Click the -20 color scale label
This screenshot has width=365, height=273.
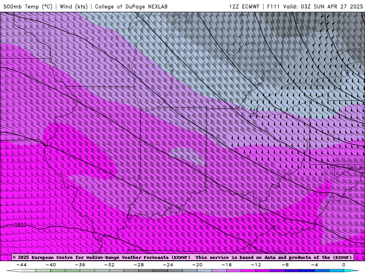[197, 265]
